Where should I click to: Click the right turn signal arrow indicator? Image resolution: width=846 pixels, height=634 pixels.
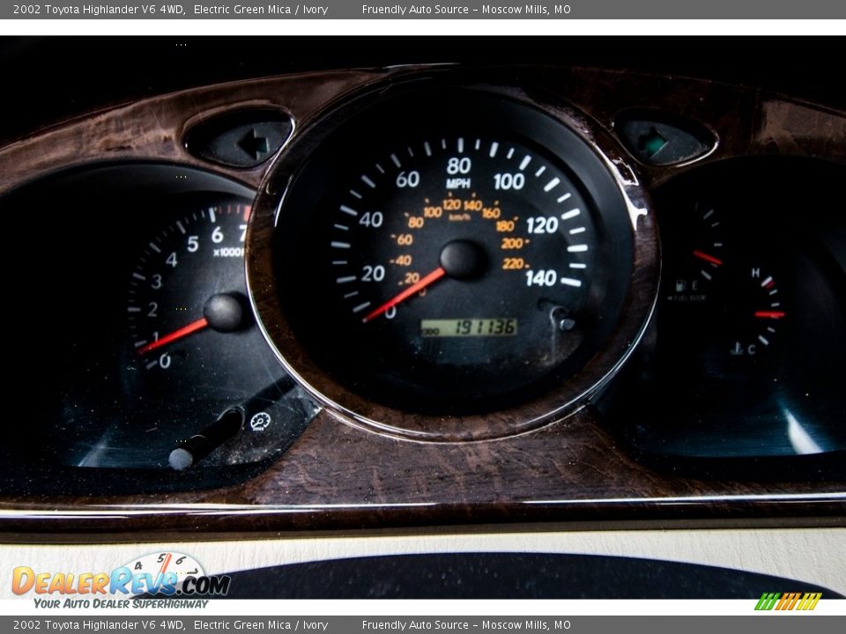(655, 143)
